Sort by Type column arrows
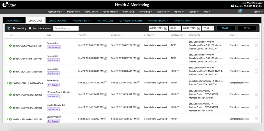264x131 pixels. [x=53, y=36]
